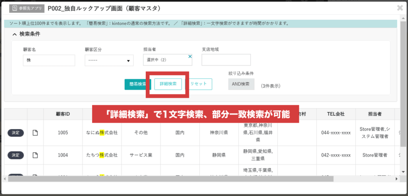Focus the 顧客名 text field

(x=49, y=60)
